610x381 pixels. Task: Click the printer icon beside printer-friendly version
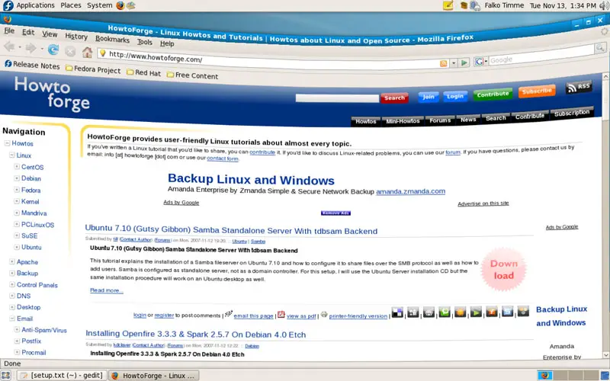pyautogui.click(x=324, y=314)
